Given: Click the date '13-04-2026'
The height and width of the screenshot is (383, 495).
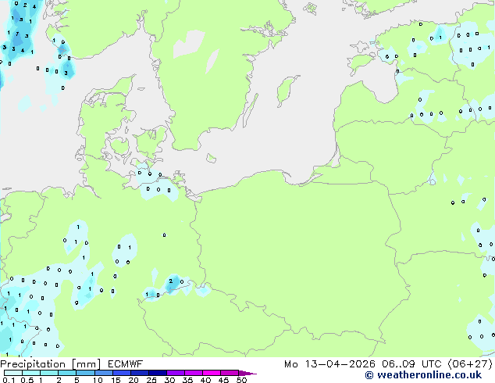Looking at the screenshot, I should pyautogui.click(x=340, y=364).
